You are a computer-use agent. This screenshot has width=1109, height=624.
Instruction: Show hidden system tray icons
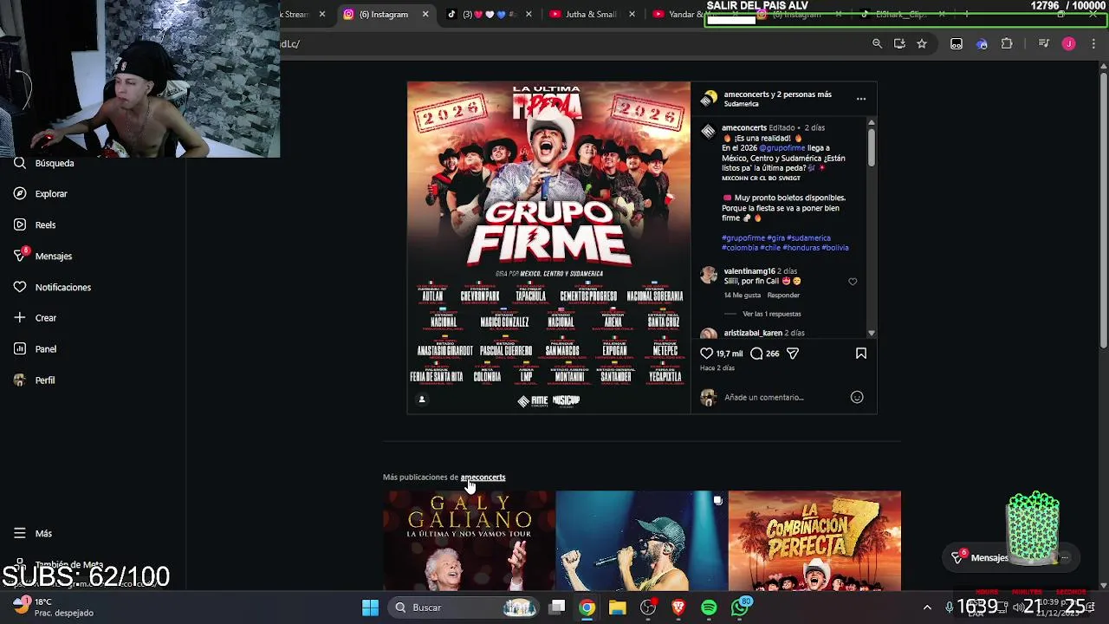pos(927,608)
